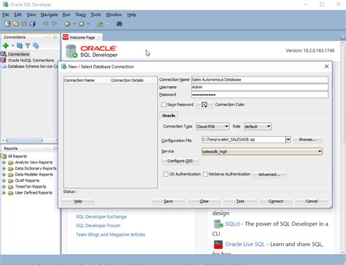Click the Open folder toolbar icon
Screen dimensions: 346x265
16,24
